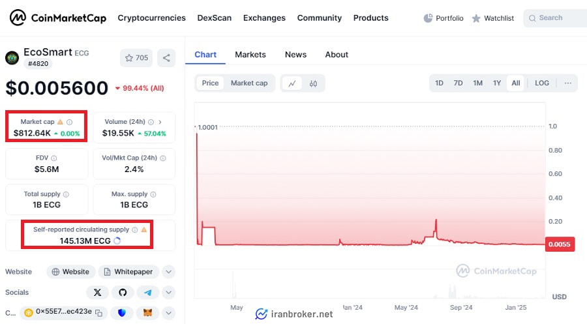
Task: Click the Max. supply info icon
Action: point(153,194)
